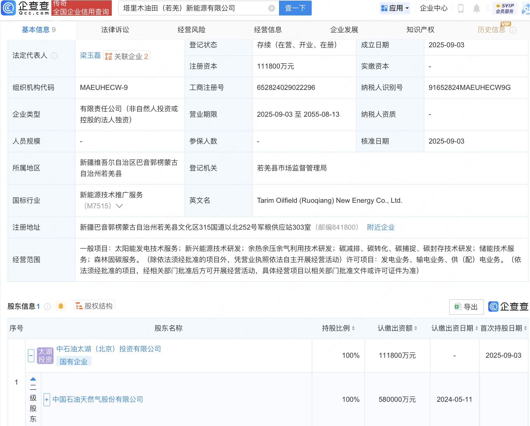This screenshot has height=426, width=530.
Task: Click 导出 export button
Action: pyautogui.click(x=466, y=307)
